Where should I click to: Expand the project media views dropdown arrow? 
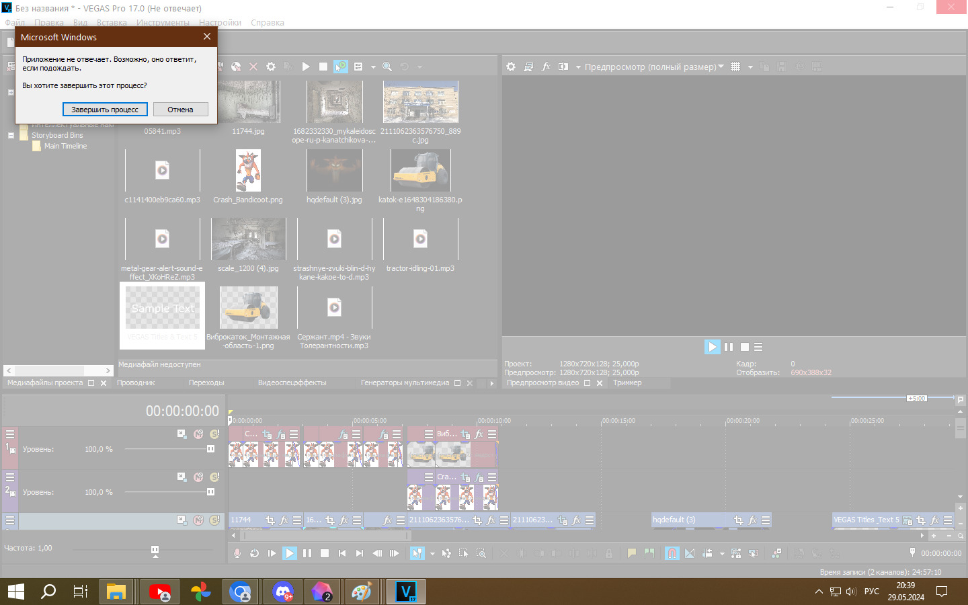(x=373, y=67)
